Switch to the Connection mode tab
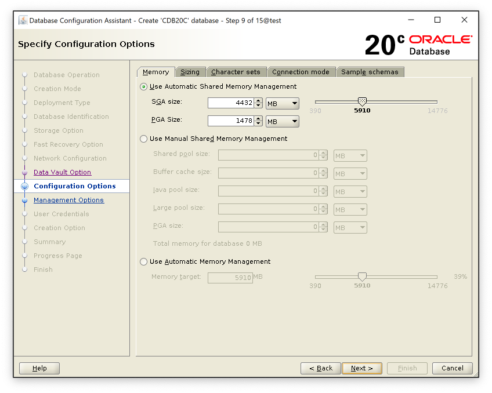Image resolution: width=492 pixels, height=393 pixels. (301, 72)
